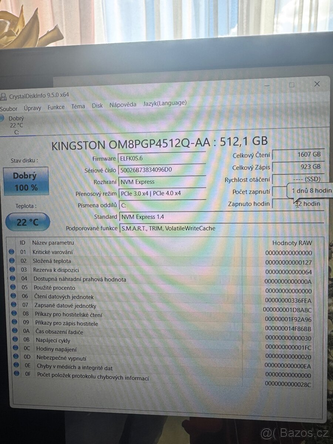This screenshot has width=333, height=444.
Task: Close the CrystalDiskInfo window
Action: coord(317,84)
